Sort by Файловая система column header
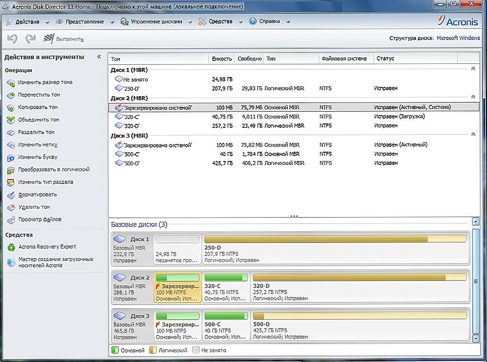The image size is (487, 362). click(x=346, y=59)
